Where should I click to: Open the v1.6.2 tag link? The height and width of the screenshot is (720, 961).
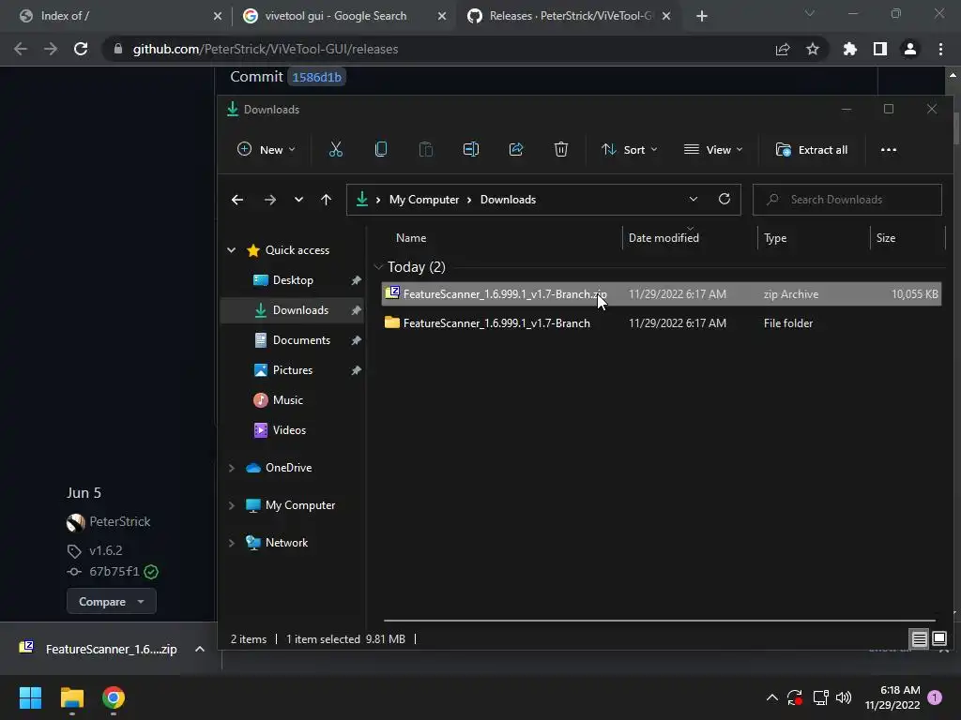[106, 550]
